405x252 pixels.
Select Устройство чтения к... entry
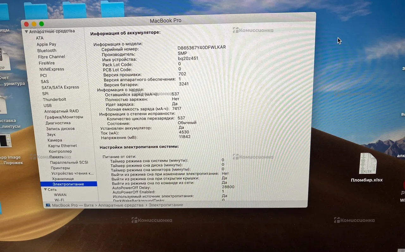pos(73,173)
